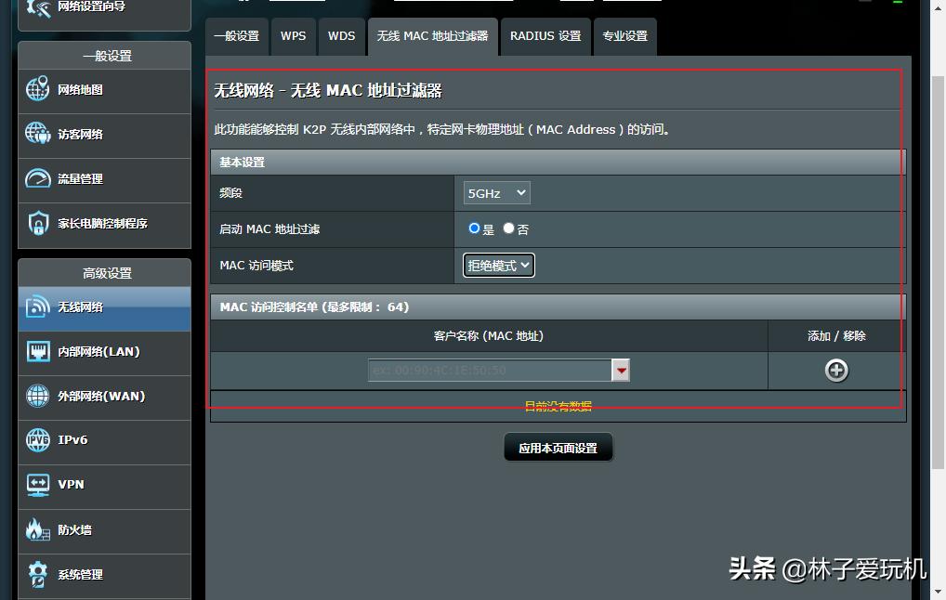Expand the MAC address client name dropdown arrow
This screenshot has height=600, width=946.
(x=621, y=370)
